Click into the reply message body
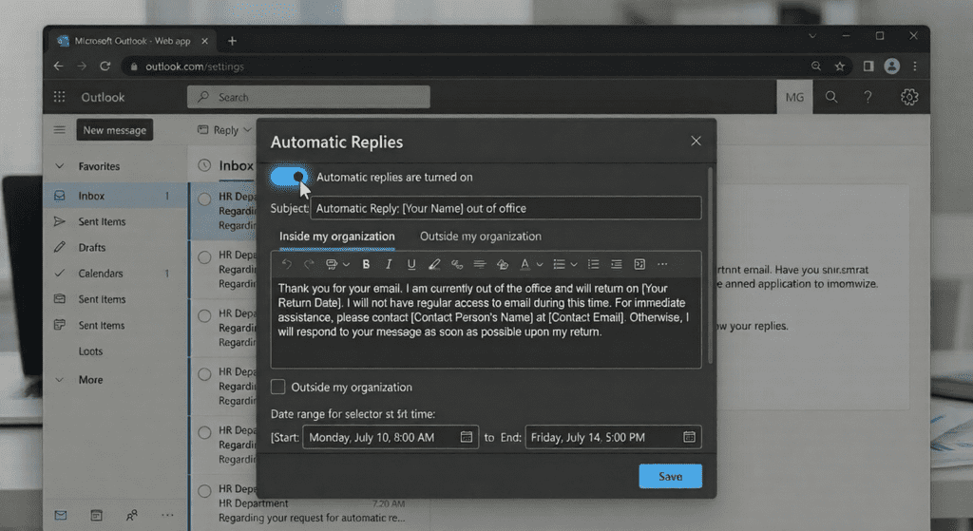The width and height of the screenshot is (973, 531). 486,323
